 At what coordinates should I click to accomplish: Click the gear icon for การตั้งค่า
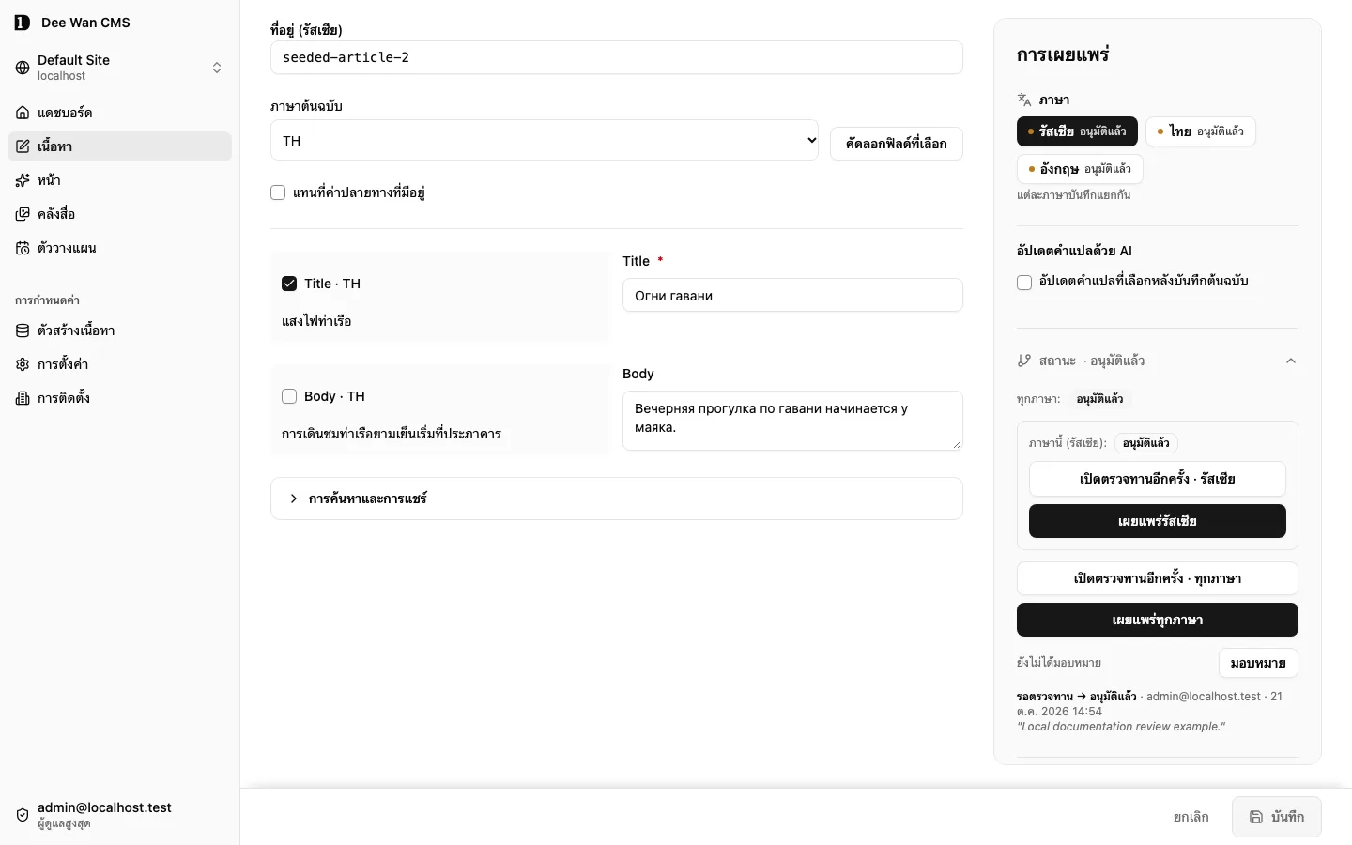coord(23,364)
